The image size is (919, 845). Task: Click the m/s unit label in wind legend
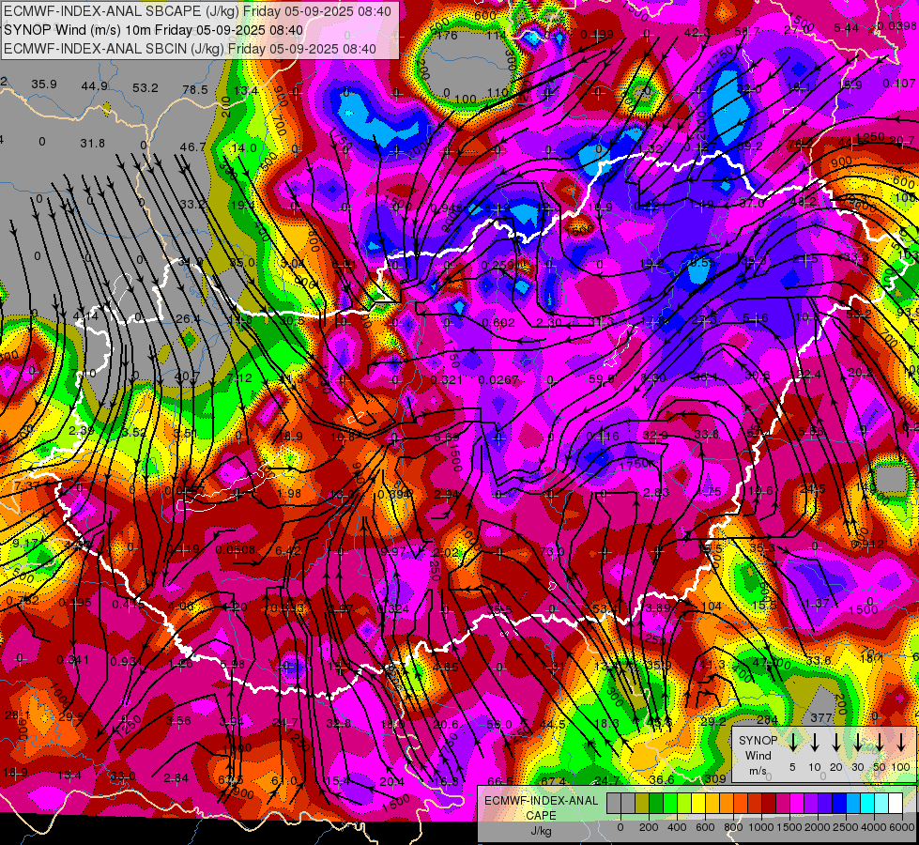click(x=758, y=771)
